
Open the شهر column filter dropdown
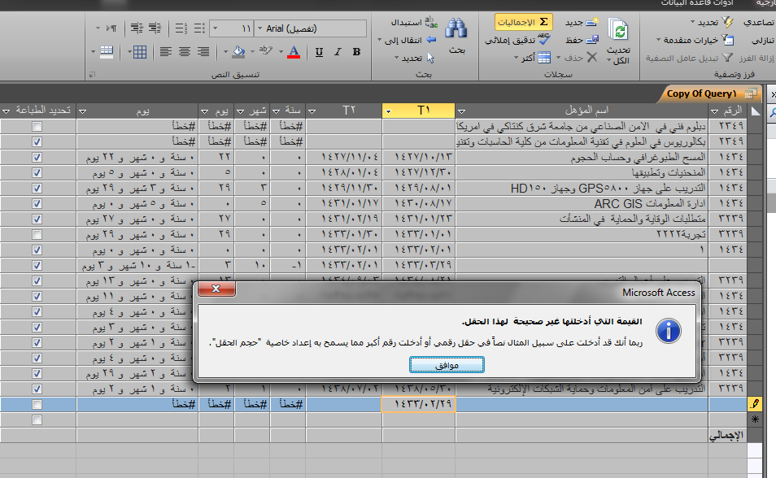coord(240,111)
